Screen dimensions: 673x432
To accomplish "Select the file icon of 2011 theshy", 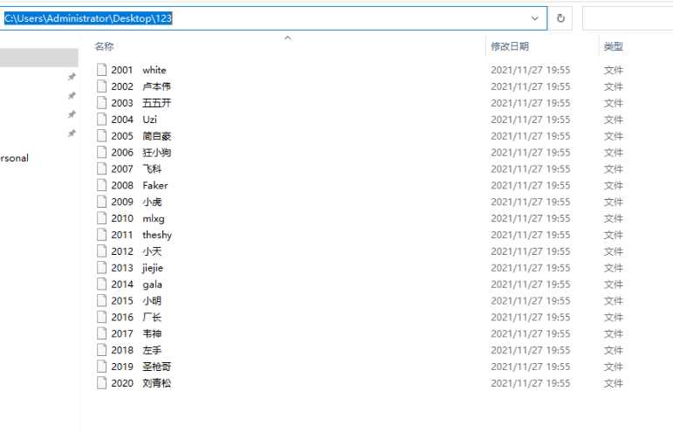I will click(102, 235).
